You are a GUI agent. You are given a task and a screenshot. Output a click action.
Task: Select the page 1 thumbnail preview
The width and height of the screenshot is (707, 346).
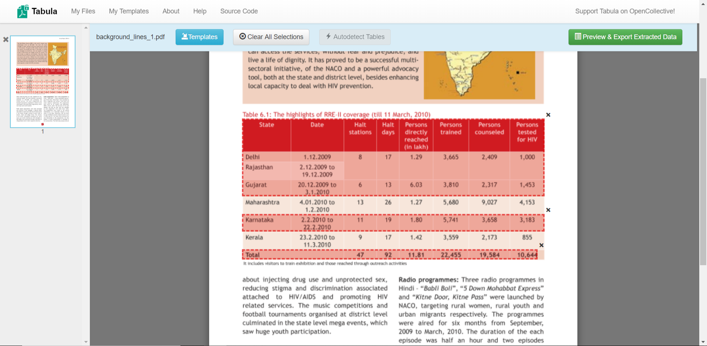pos(43,82)
